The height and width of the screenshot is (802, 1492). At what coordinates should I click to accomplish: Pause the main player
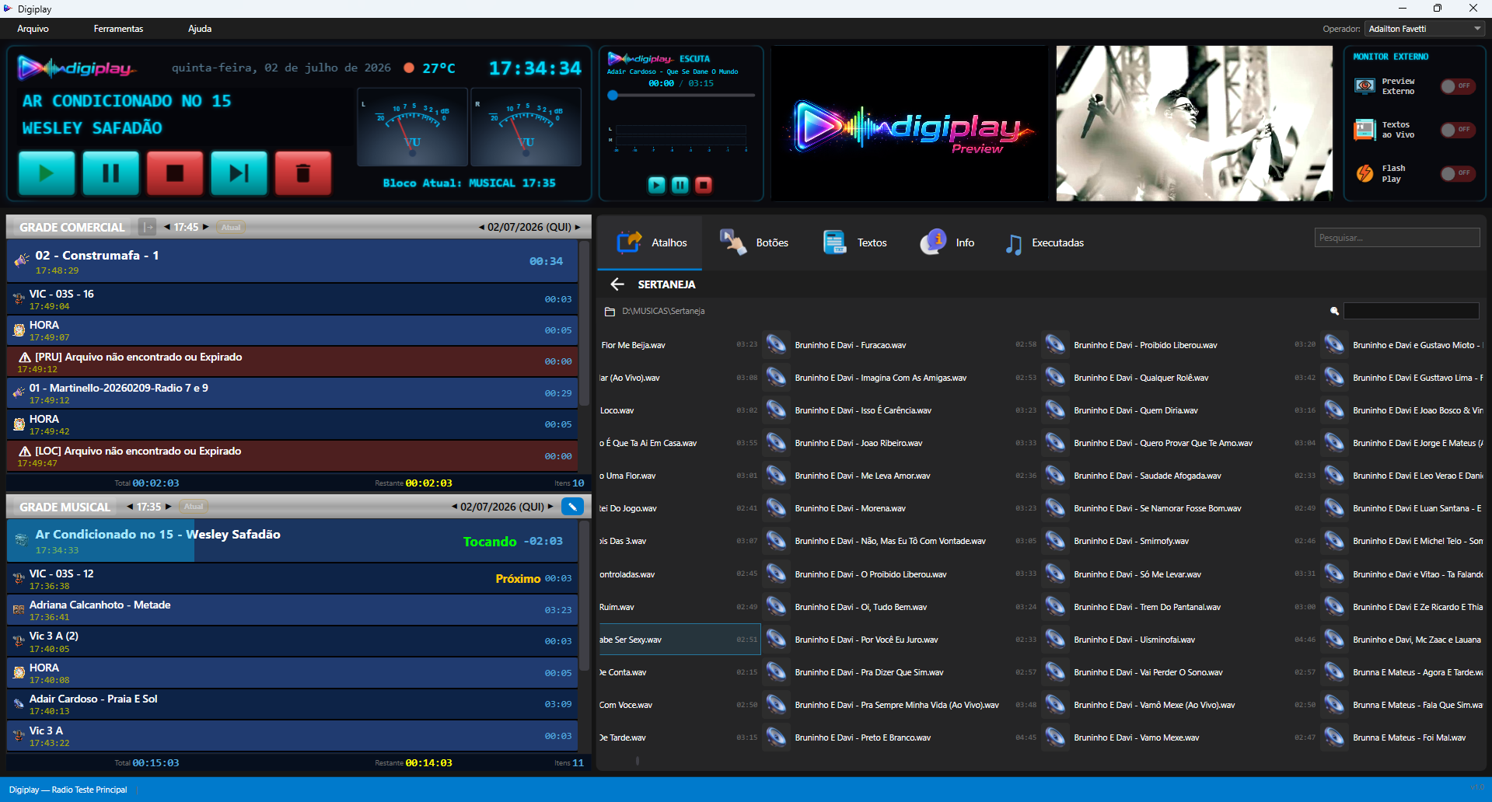[x=111, y=173]
